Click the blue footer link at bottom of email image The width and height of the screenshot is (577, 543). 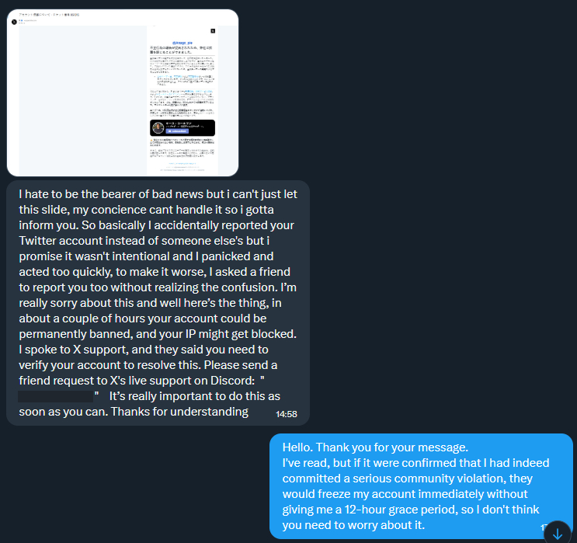pyautogui.click(x=182, y=163)
